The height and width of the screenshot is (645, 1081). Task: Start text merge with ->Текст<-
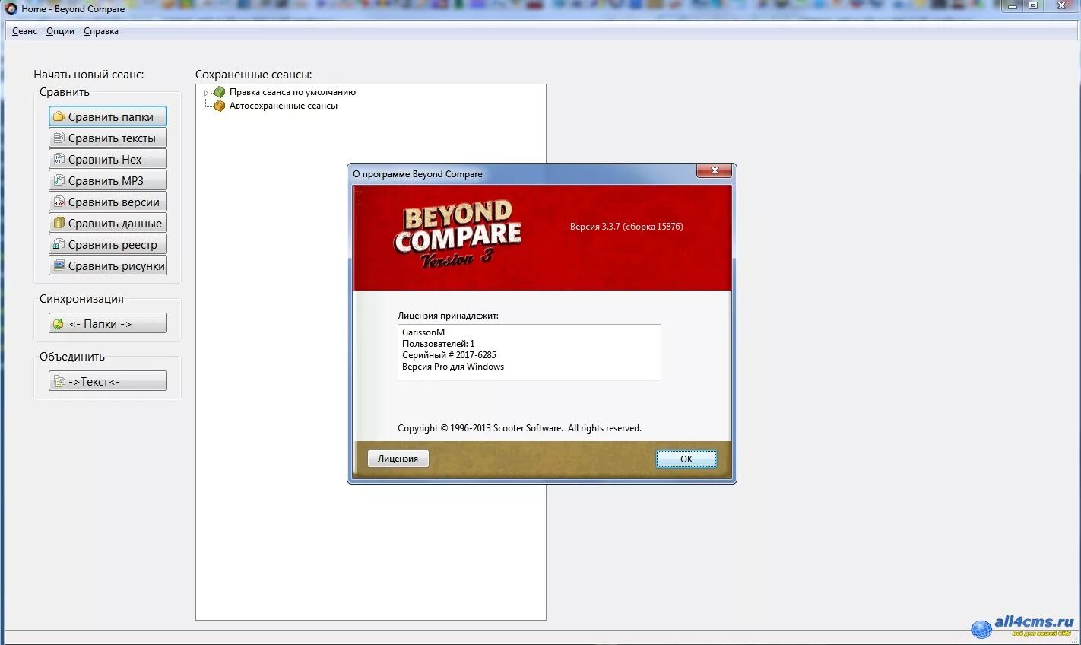pos(108,381)
